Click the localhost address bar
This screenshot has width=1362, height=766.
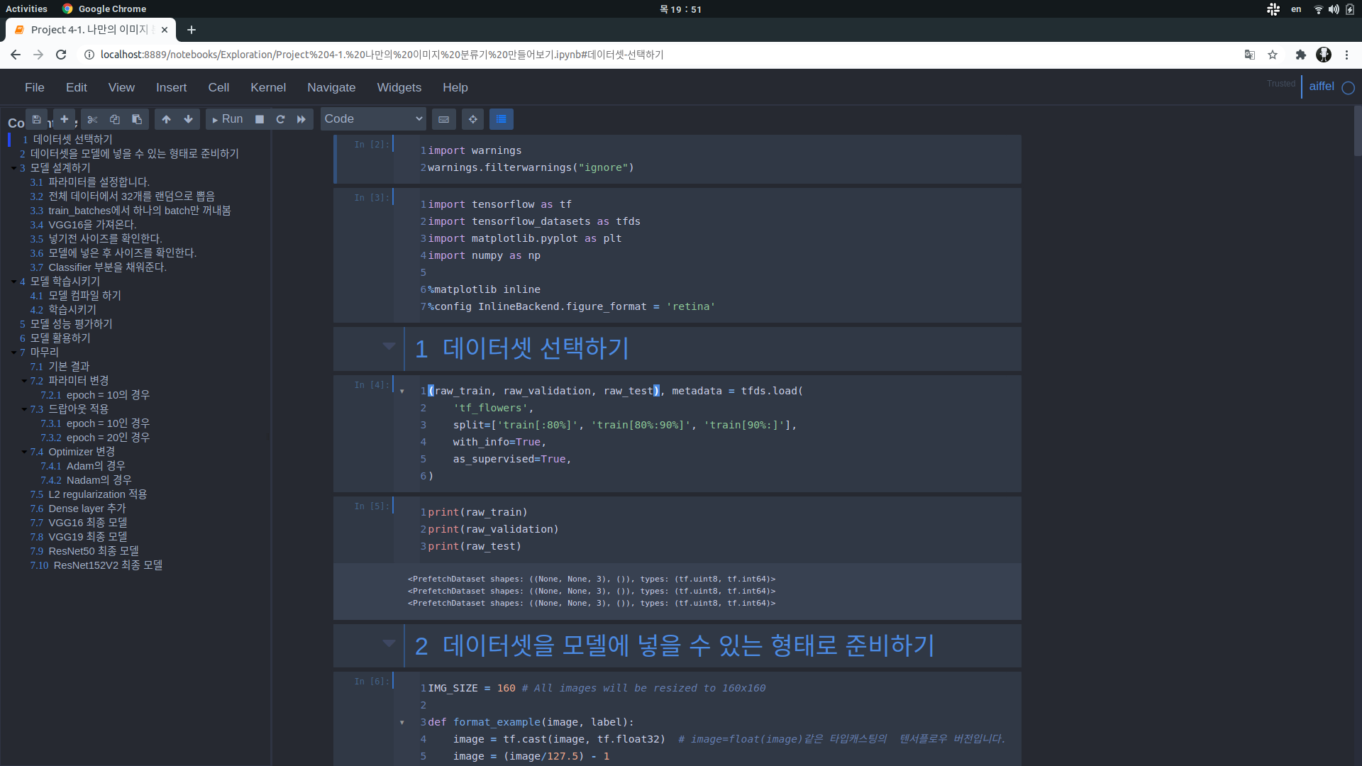(660, 55)
